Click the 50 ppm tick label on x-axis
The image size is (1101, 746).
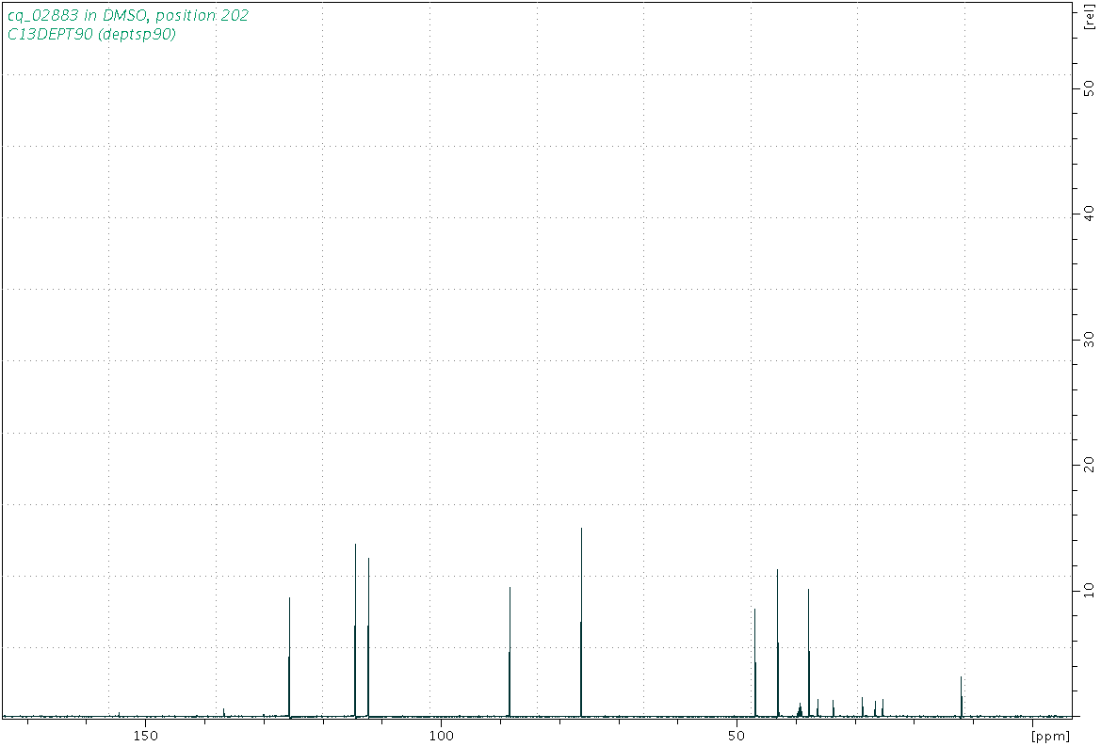[x=737, y=736]
